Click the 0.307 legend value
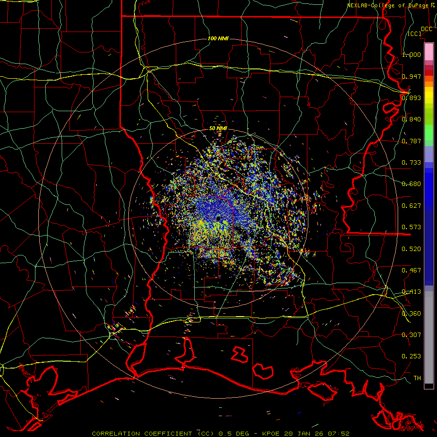Viewport: 437px width, 437px height. (411, 335)
